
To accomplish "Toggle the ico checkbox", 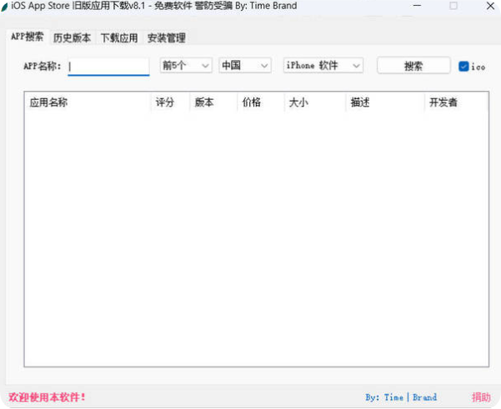I will (463, 67).
